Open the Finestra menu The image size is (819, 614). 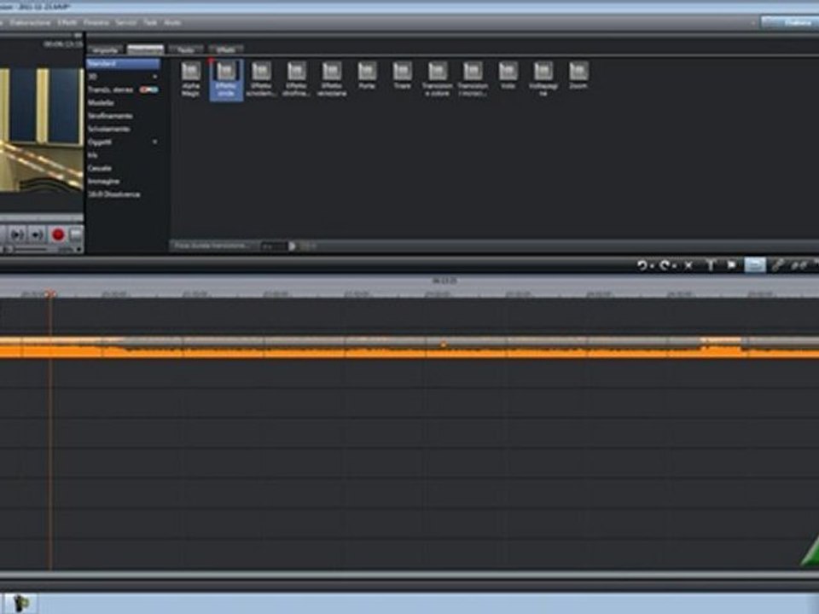(x=96, y=23)
